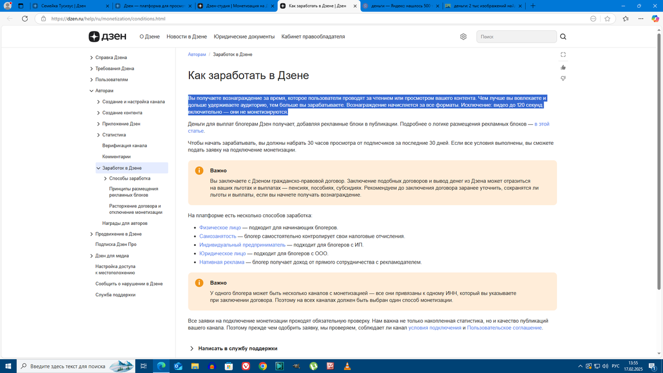Open Vivaldi browser from the taskbar
This screenshot has height=373, width=663.
click(246, 366)
